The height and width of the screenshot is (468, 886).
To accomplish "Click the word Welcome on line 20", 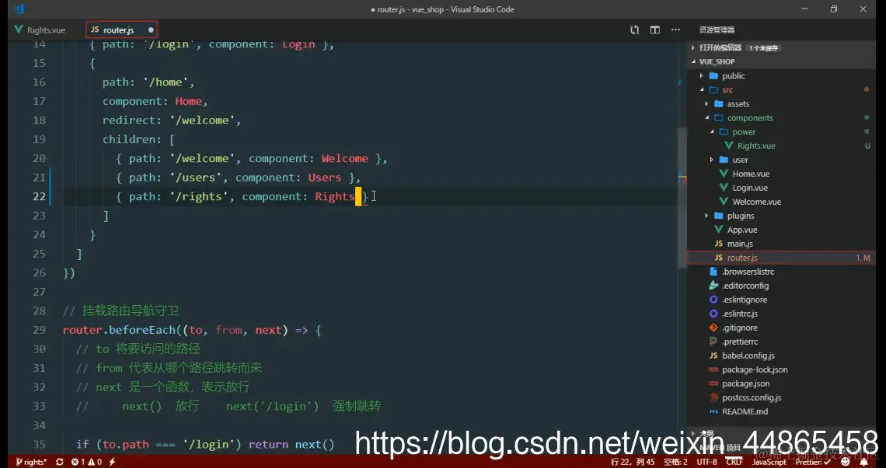I will 344,158.
